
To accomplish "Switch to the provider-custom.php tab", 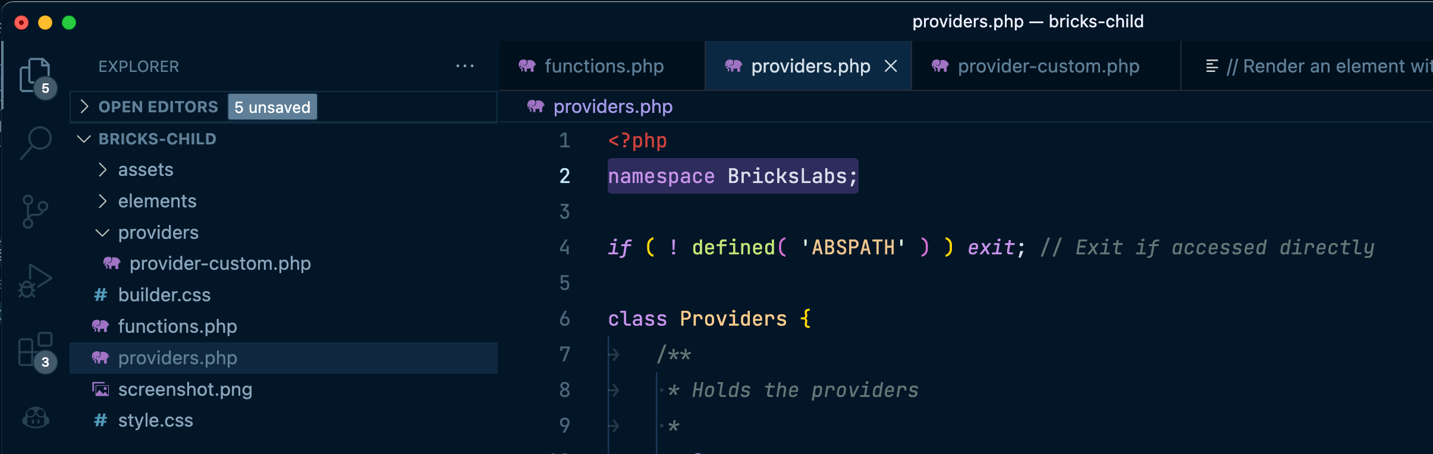I will [1048, 66].
